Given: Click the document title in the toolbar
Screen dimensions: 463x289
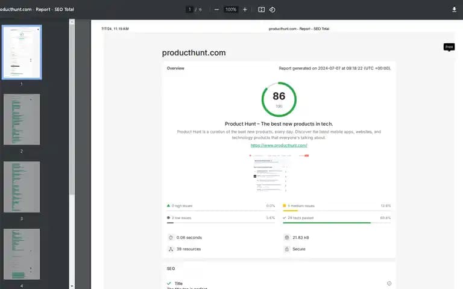Looking at the screenshot, I should point(37,10).
